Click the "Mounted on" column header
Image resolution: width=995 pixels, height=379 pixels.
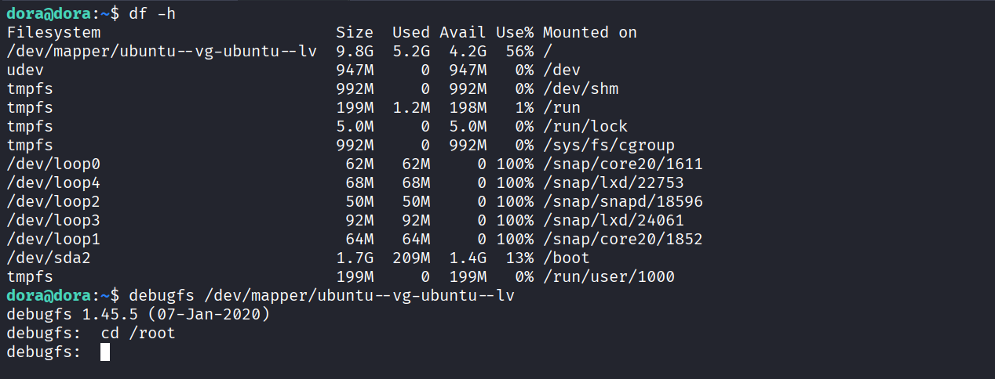[589, 32]
